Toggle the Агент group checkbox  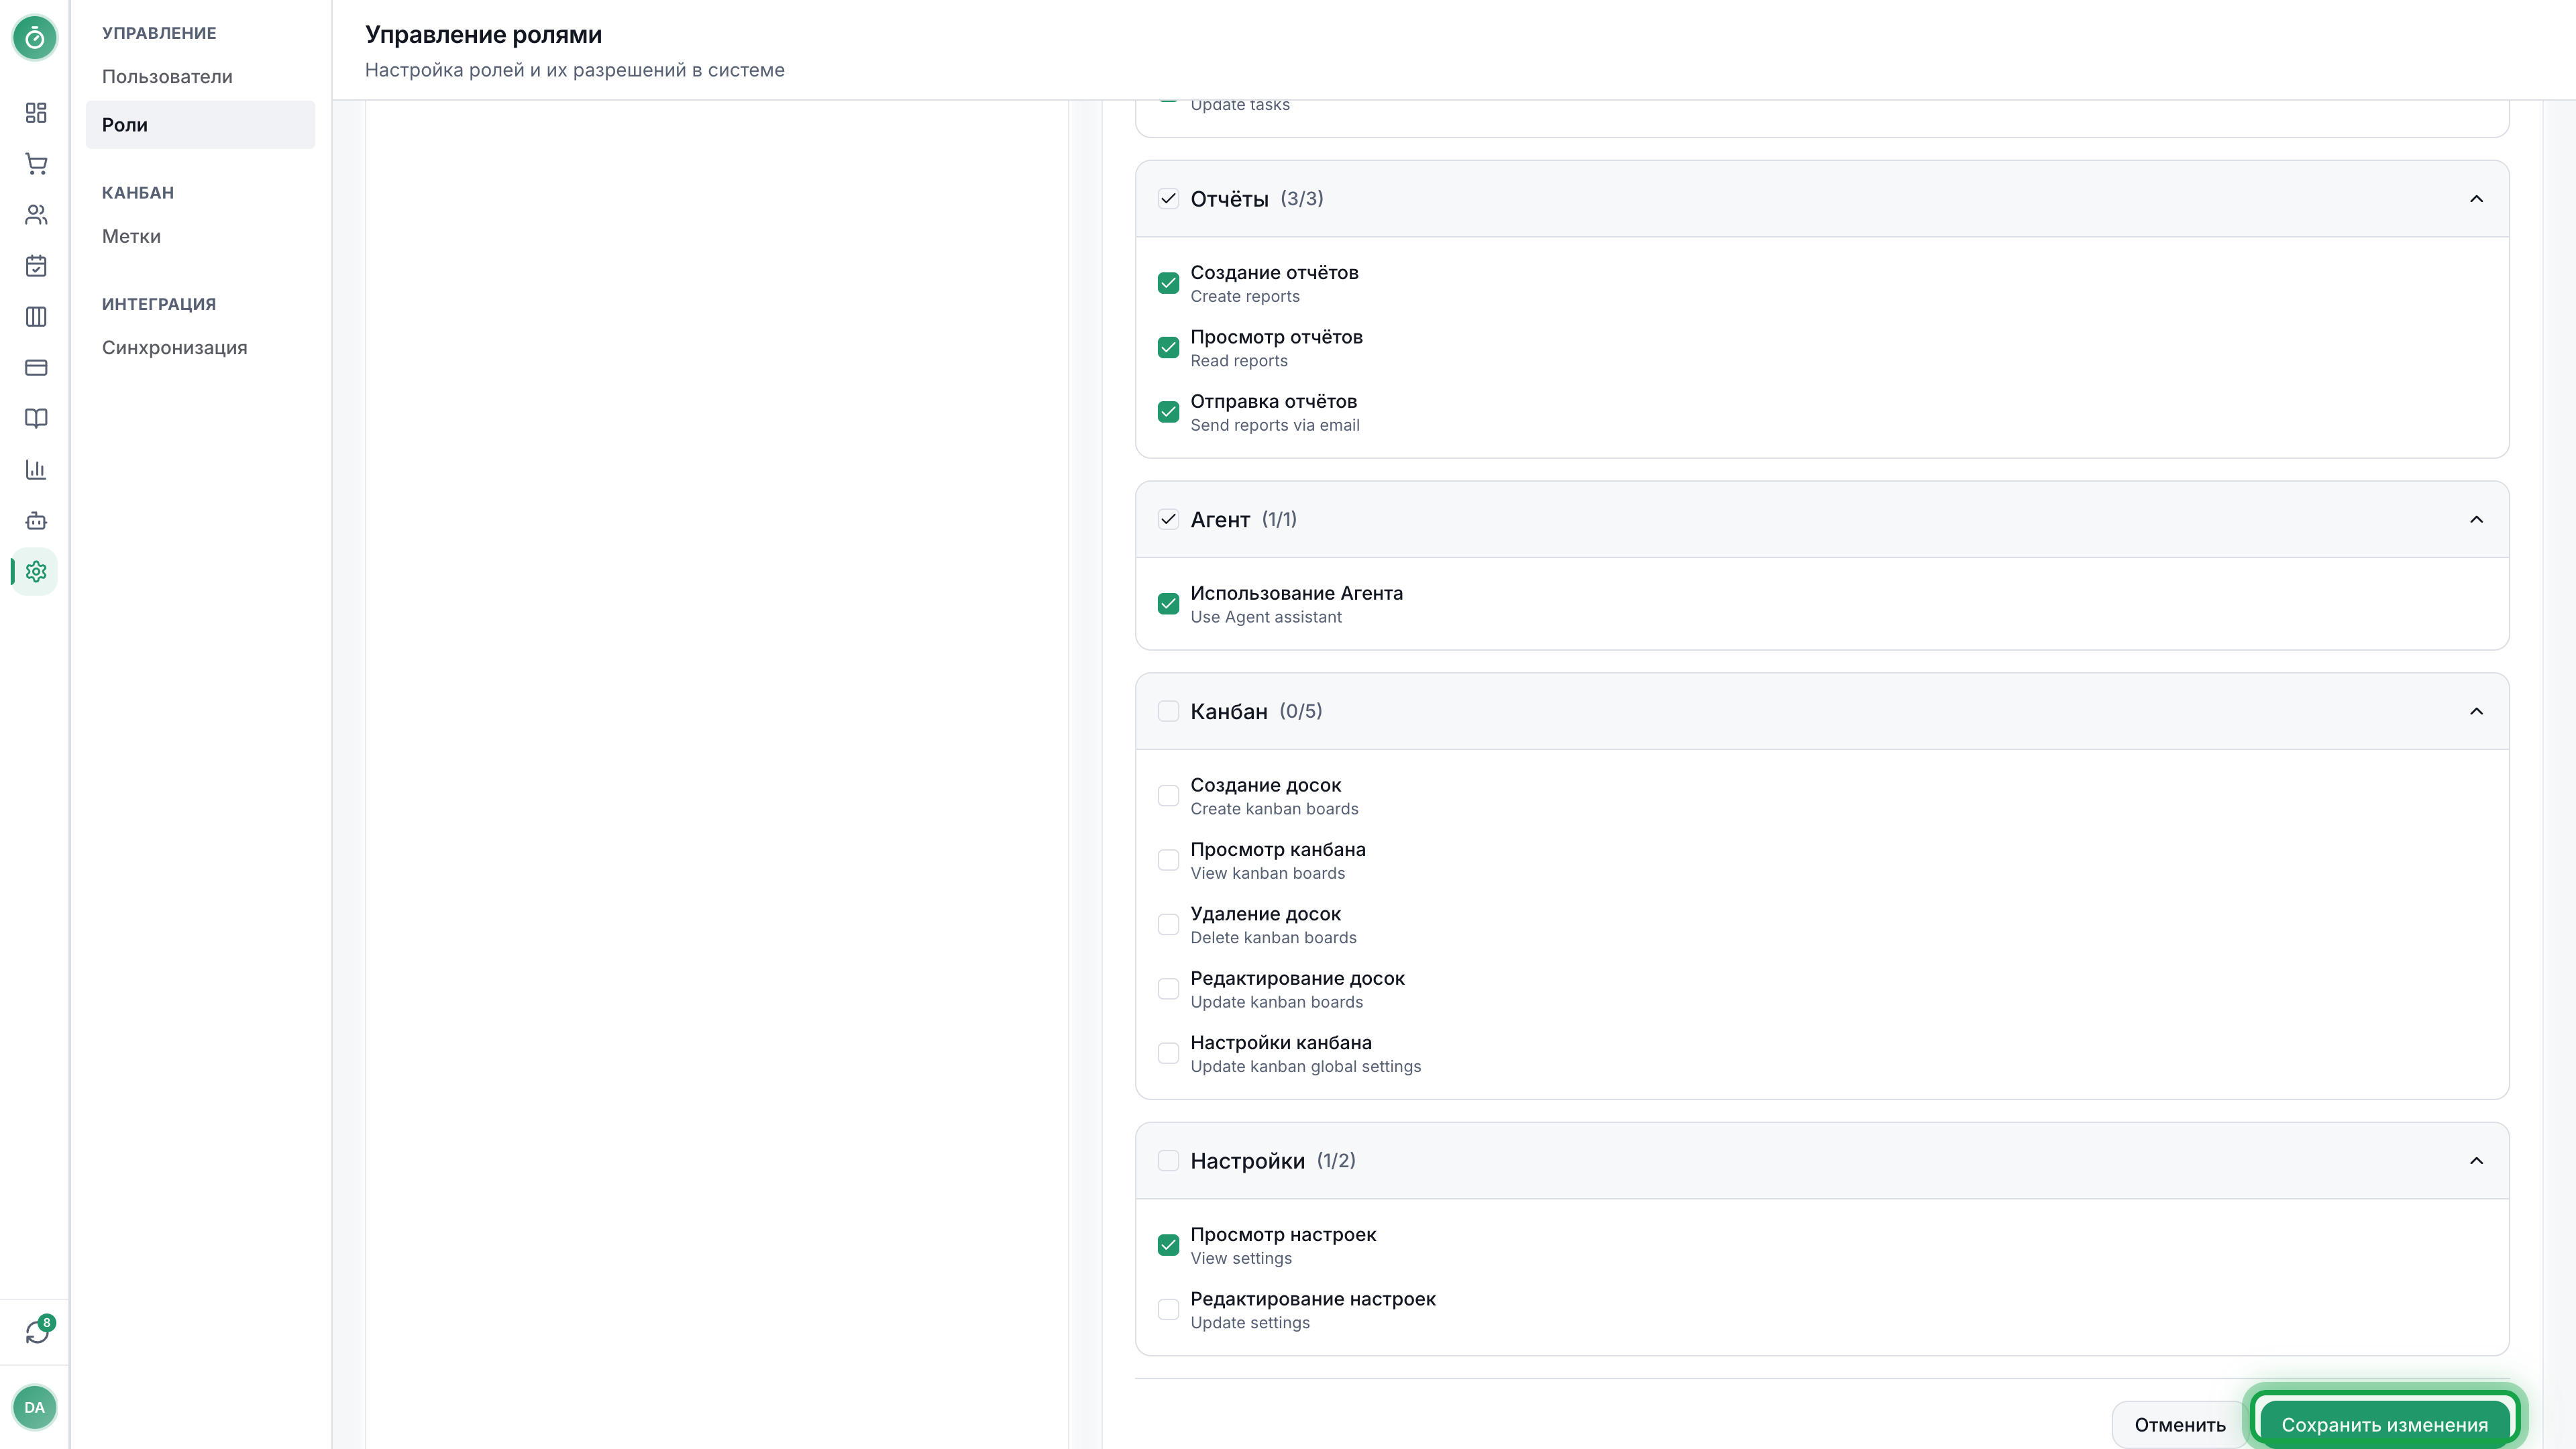(1168, 519)
